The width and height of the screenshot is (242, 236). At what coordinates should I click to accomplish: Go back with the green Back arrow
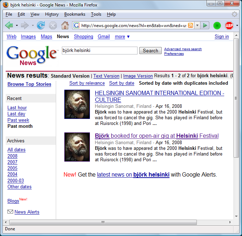pyautogui.click(x=9, y=25)
